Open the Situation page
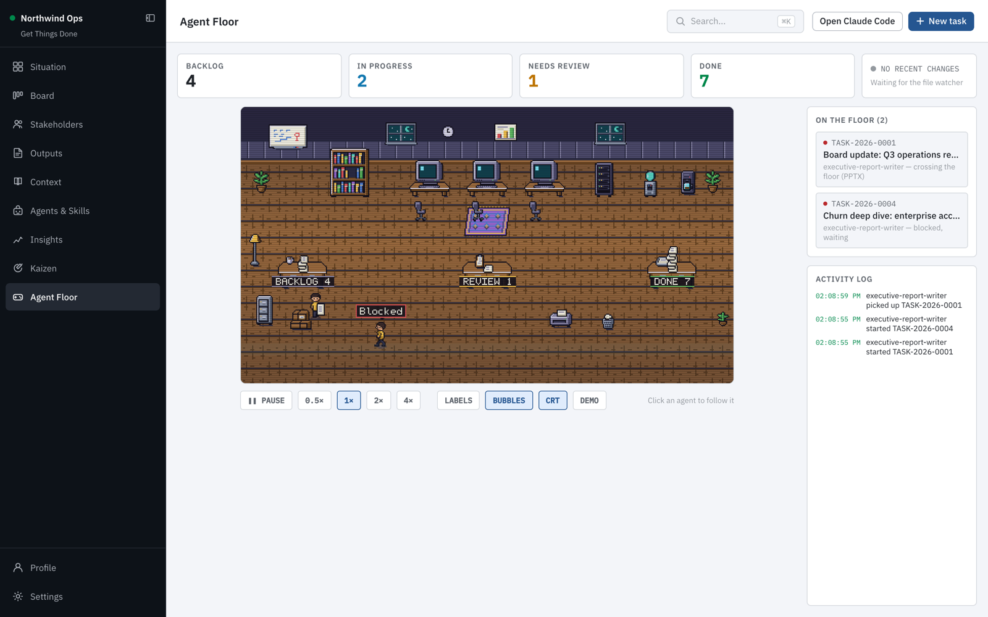Screen dimensions: 988x617 83,67
